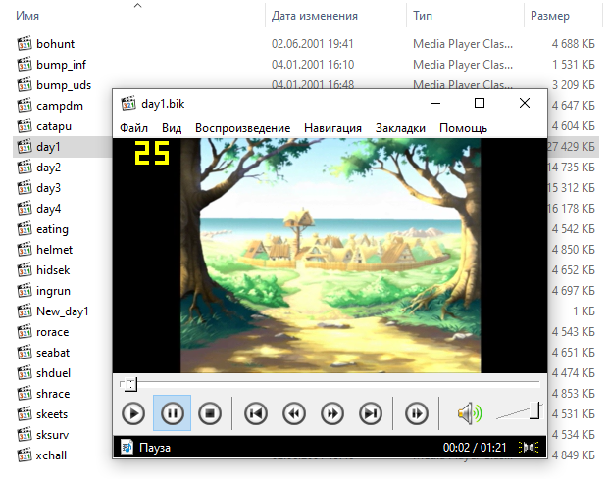609x479 pixels.
Task: Click the 1 КБ size of New_day1
Action: (584, 311)
